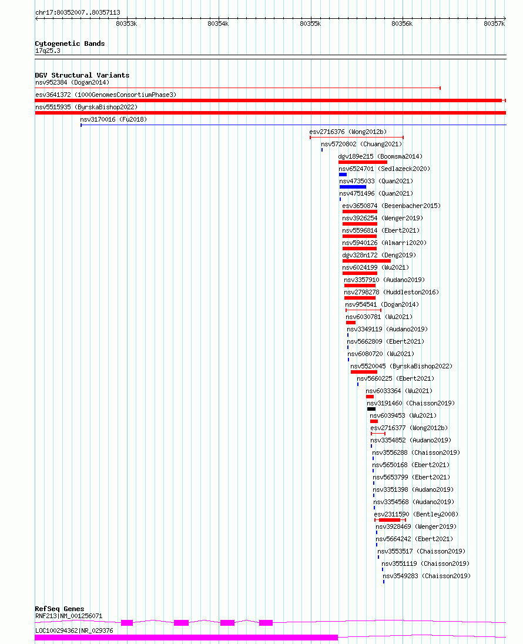Open the esv2311590 (Bentley2008) variant

point(416,514)
